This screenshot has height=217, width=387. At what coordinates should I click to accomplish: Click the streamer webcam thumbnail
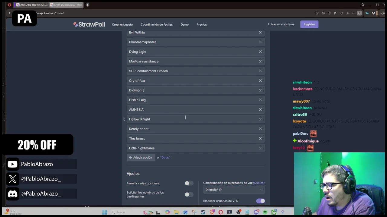(x=339, y=183)
